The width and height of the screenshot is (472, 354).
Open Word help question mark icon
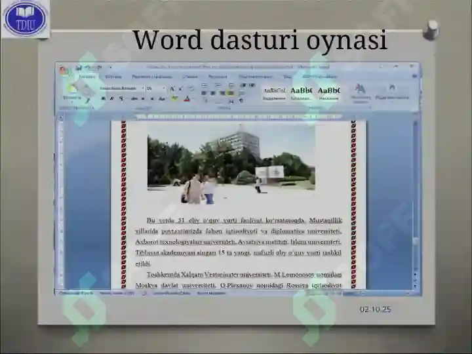click(414, 77)
